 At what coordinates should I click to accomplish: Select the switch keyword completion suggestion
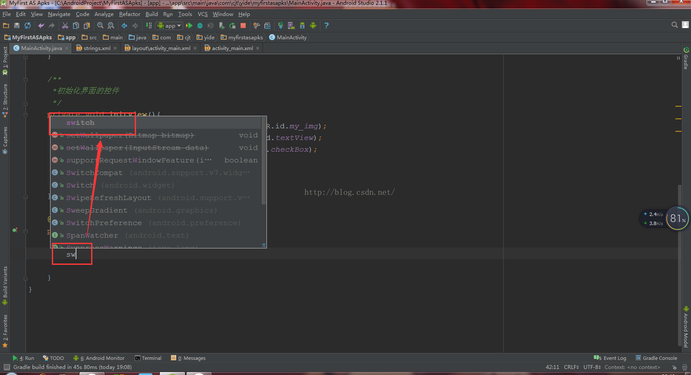[156, 123]
